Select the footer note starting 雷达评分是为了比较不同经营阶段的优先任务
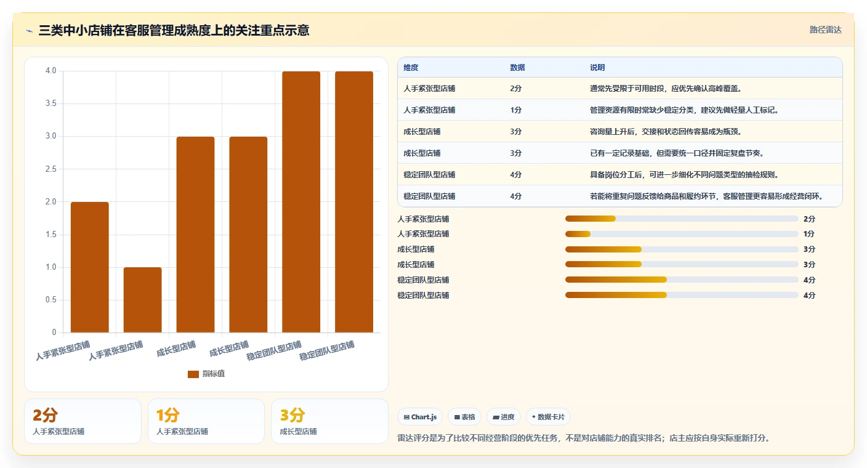867x468 pixels. 584,438
